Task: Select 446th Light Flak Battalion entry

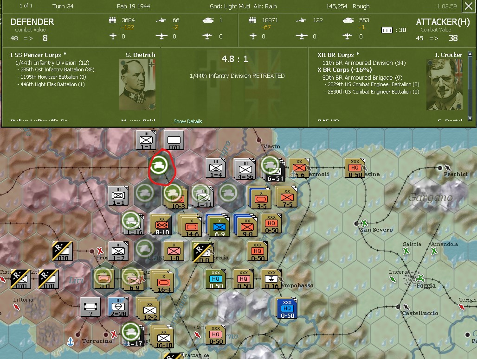Action: pyautogui.click(x=52, y=84)
